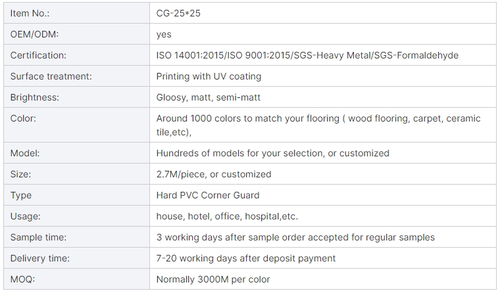Click 'Printing with UV coating' value
The image size is (500, 293).
(x=209, y=76)
